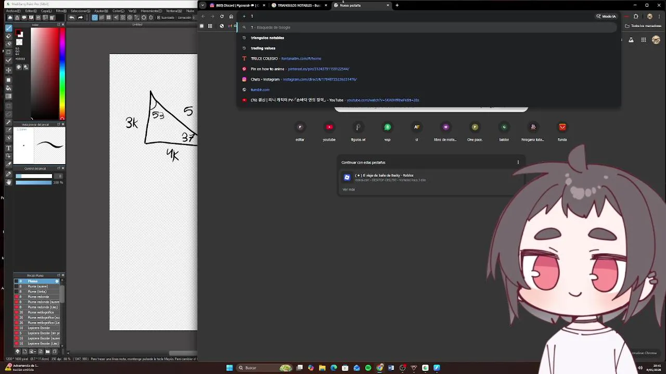Image resolution: width=666 pixels, height=374 pixels.
Task: Select the transparent color swatch
Action: click(x=19, y=43)
